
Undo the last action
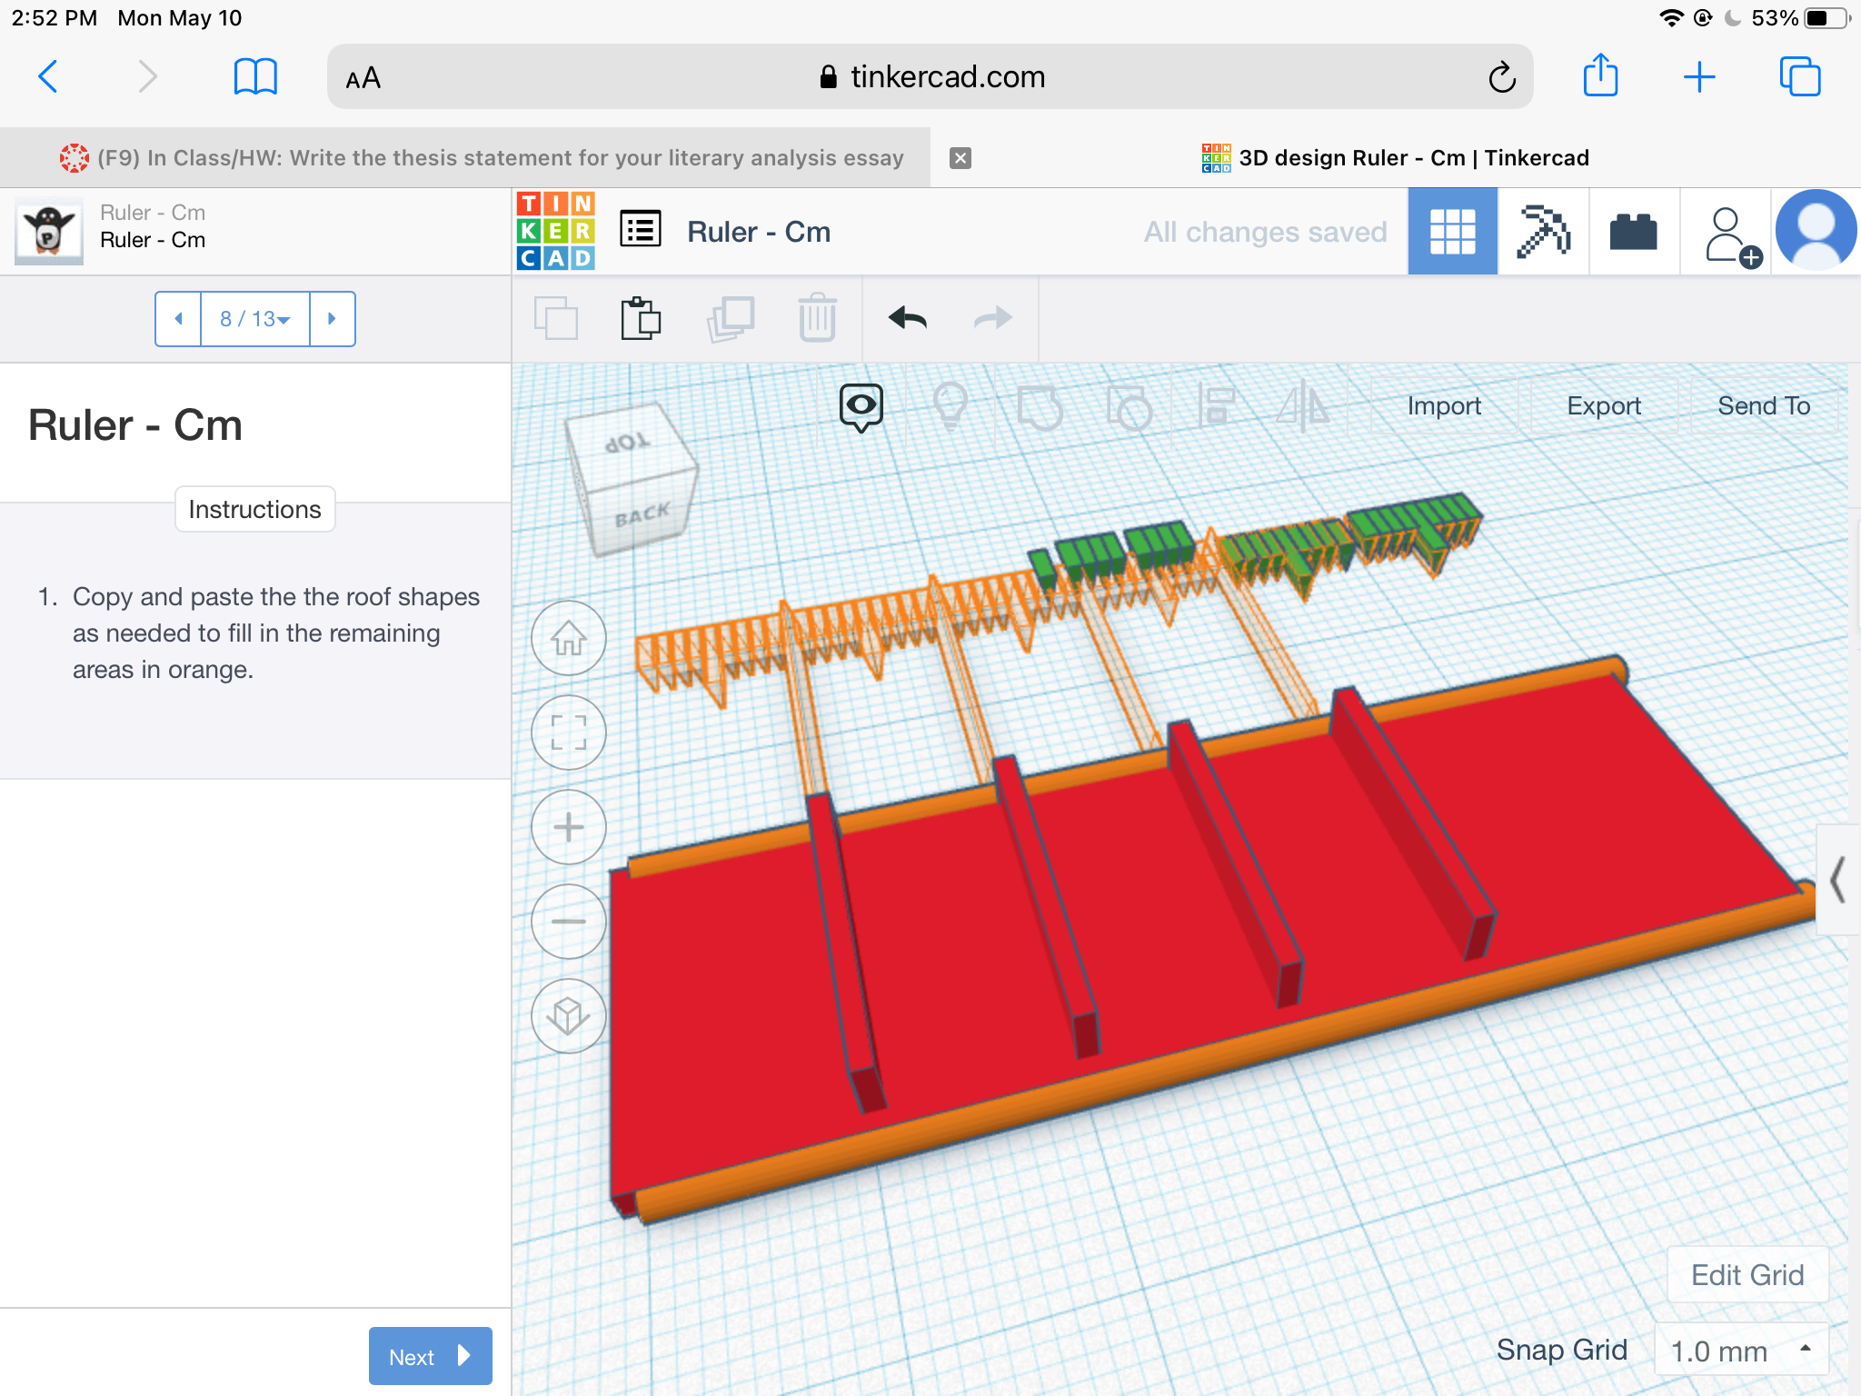tap(907, 318)
